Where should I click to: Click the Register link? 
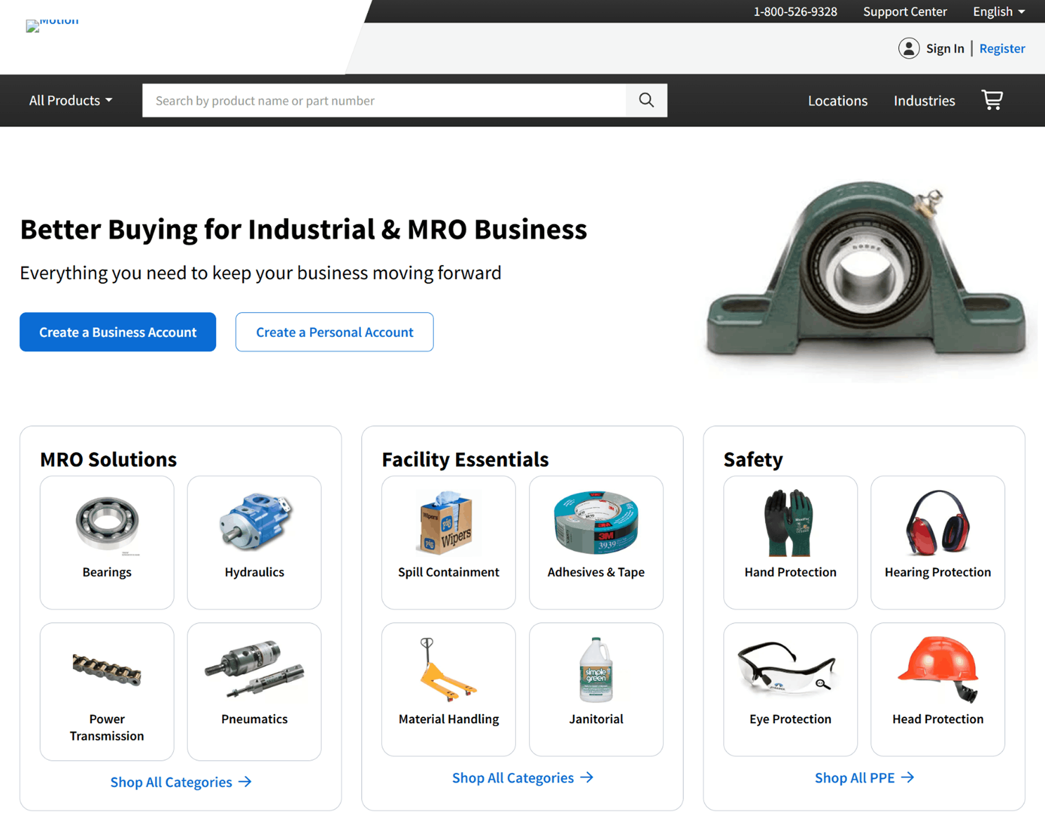1002,48
